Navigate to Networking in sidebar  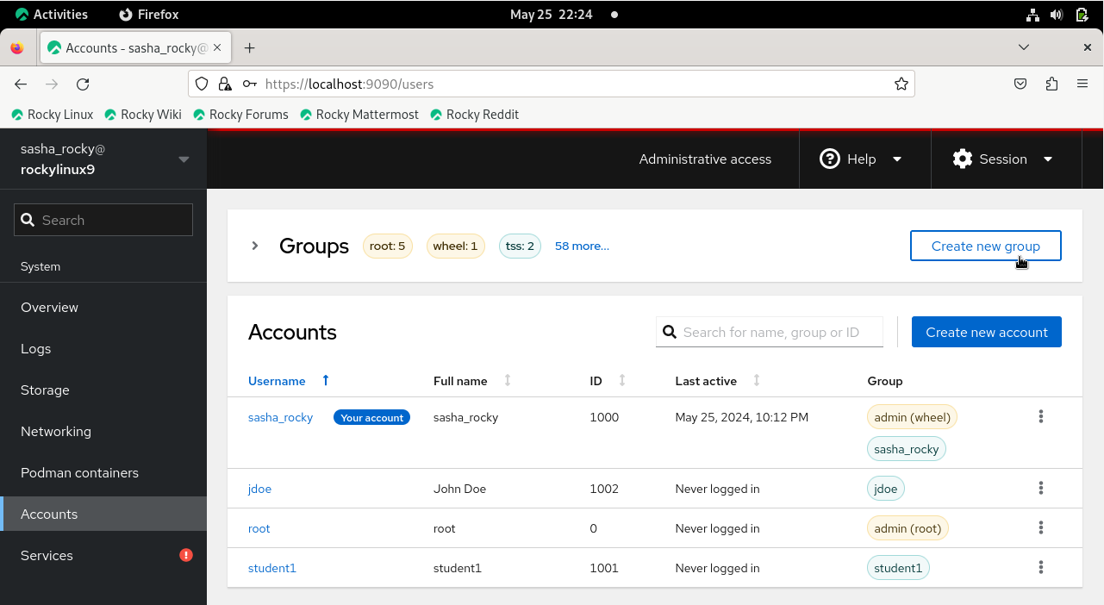[x=56, y=432]
